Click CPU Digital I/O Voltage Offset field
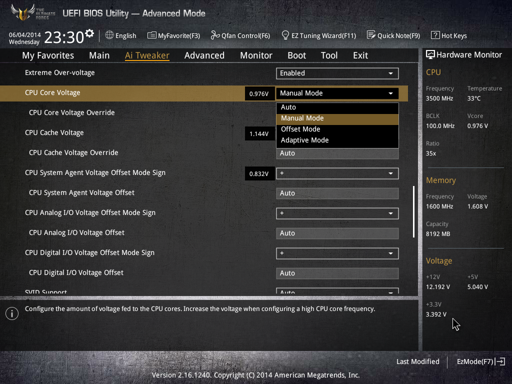Image resolution: width=512 pixels, height=384 pixels. (337, 273)
